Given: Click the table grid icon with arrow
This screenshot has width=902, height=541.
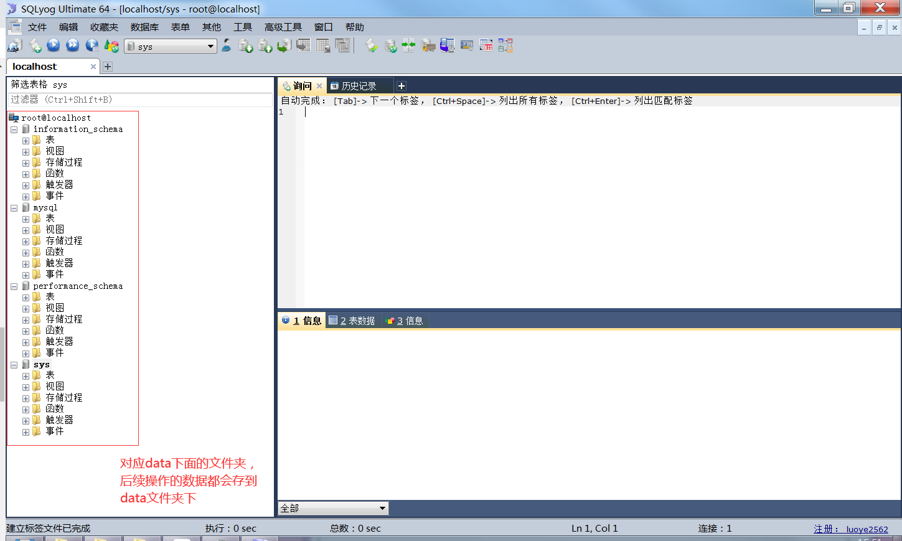Looking at the screenshot, I should click(304, 45).
